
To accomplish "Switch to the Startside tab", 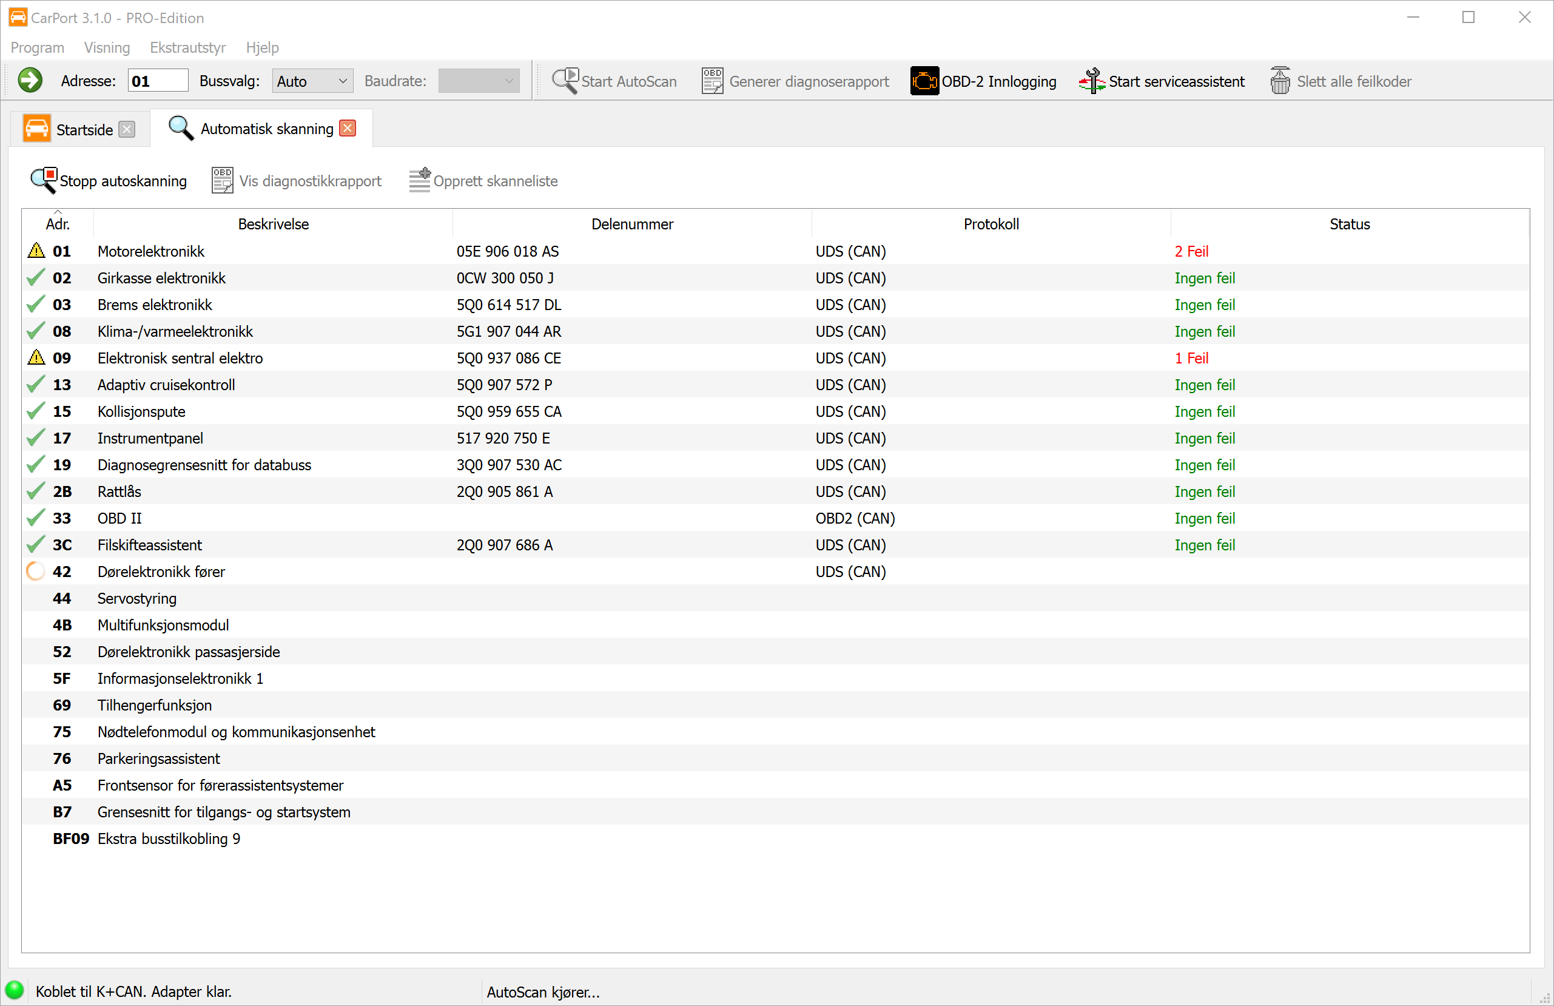I will click(84, 129).
